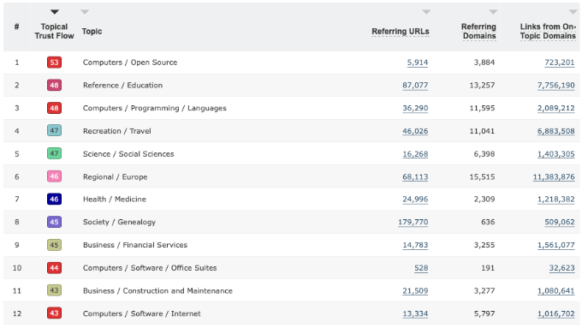
Task: Select topic Science / Social Sciences
Action: tap(128, 154)
